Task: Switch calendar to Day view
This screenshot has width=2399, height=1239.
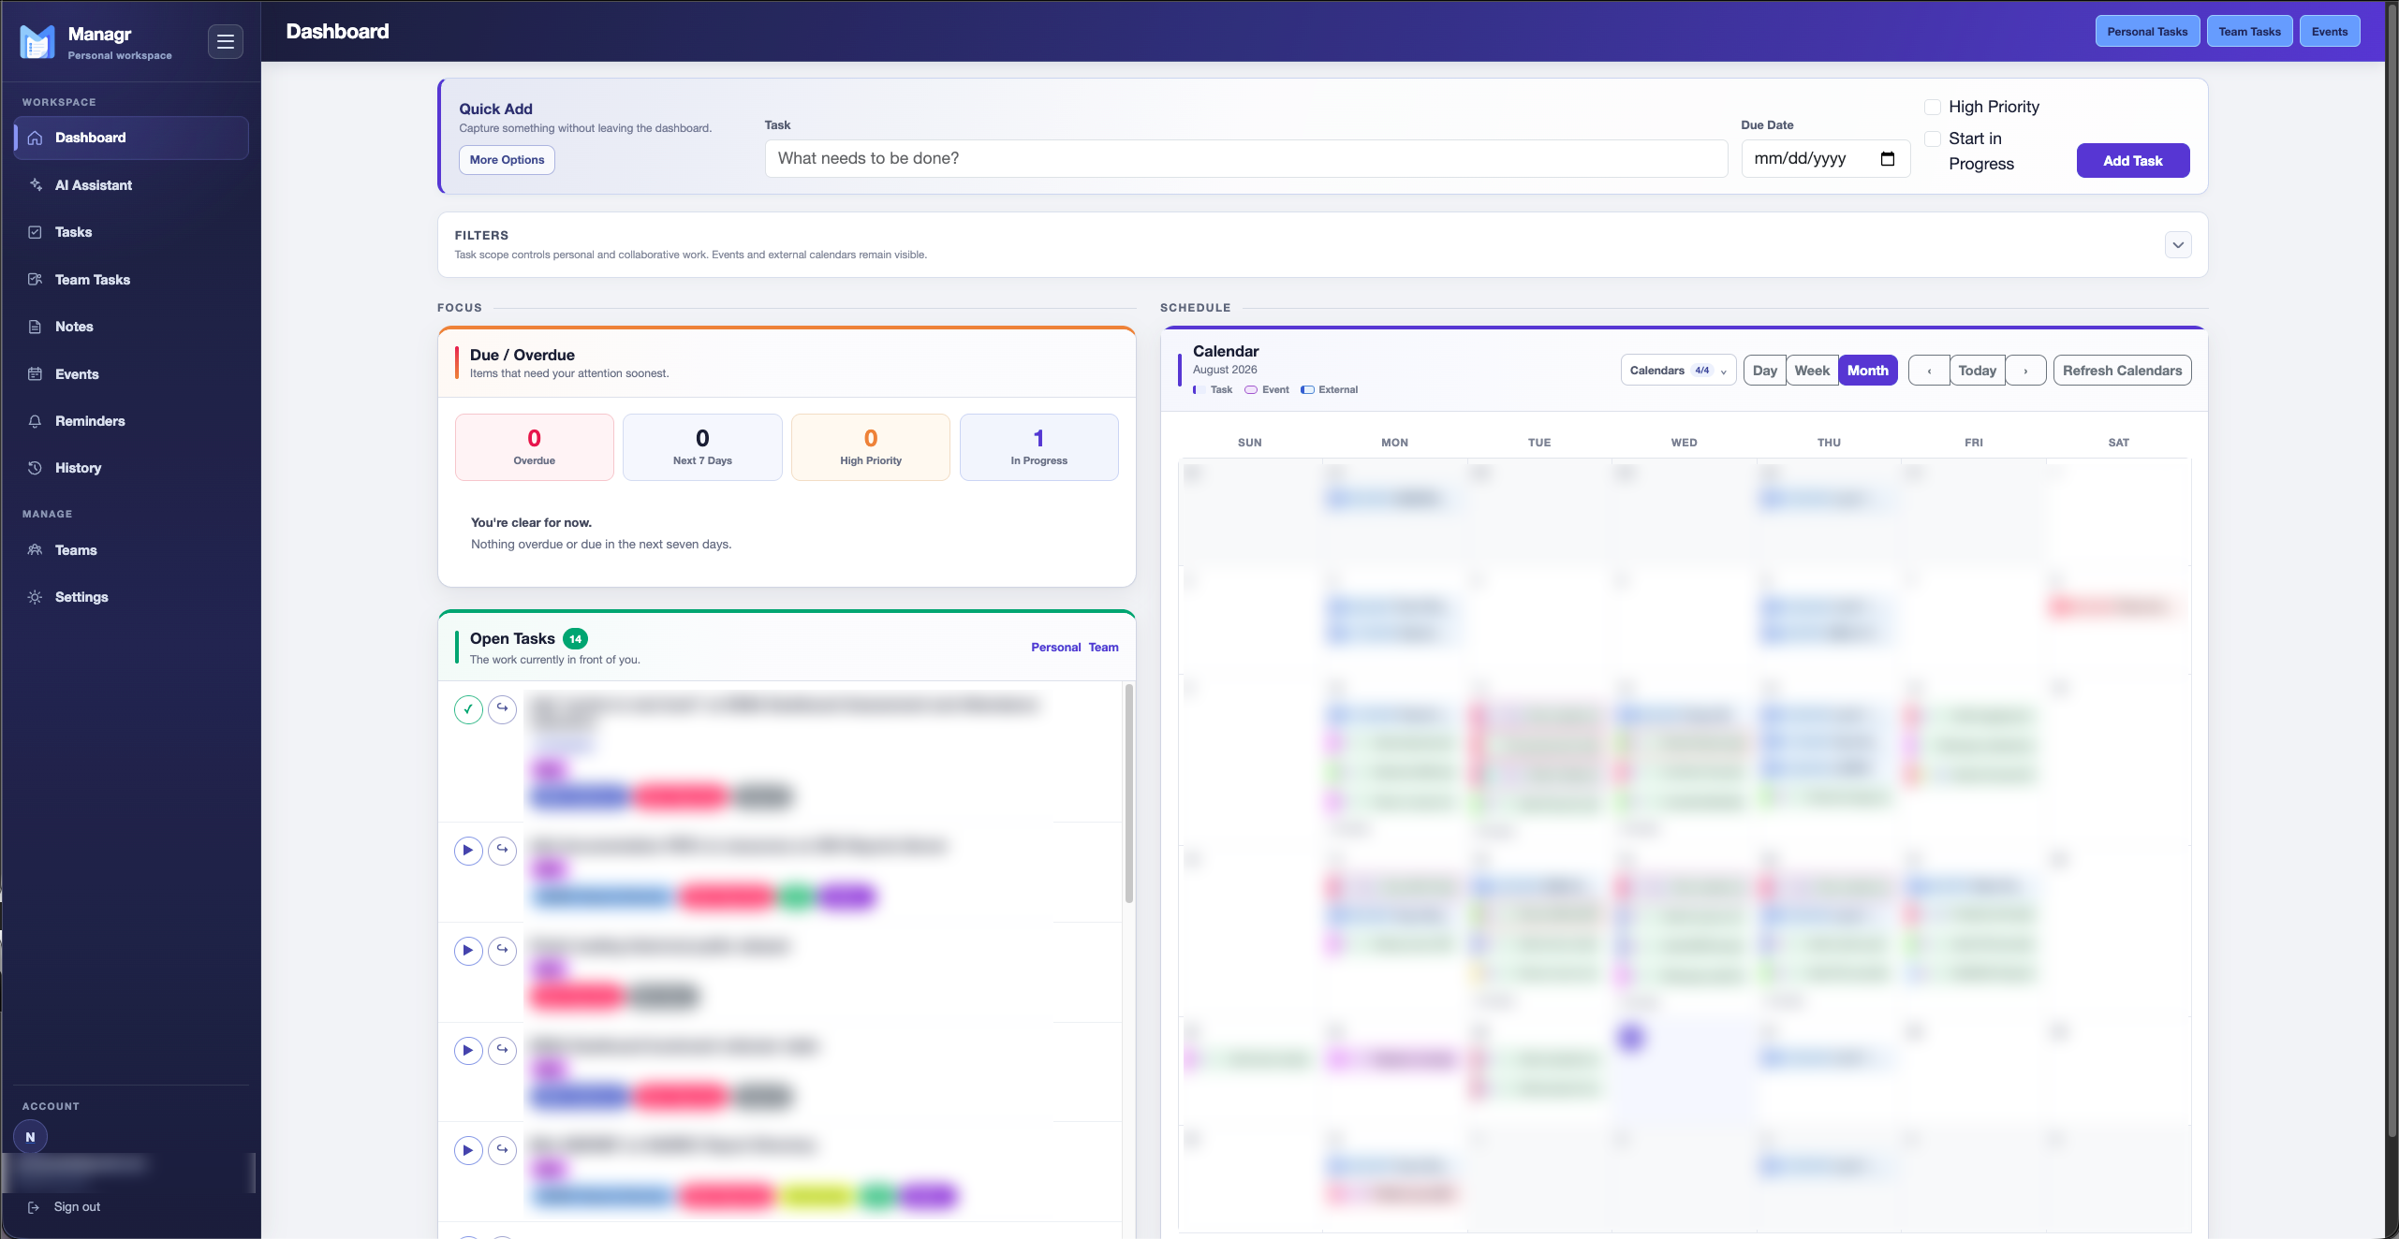Action: click(1764, 371)
